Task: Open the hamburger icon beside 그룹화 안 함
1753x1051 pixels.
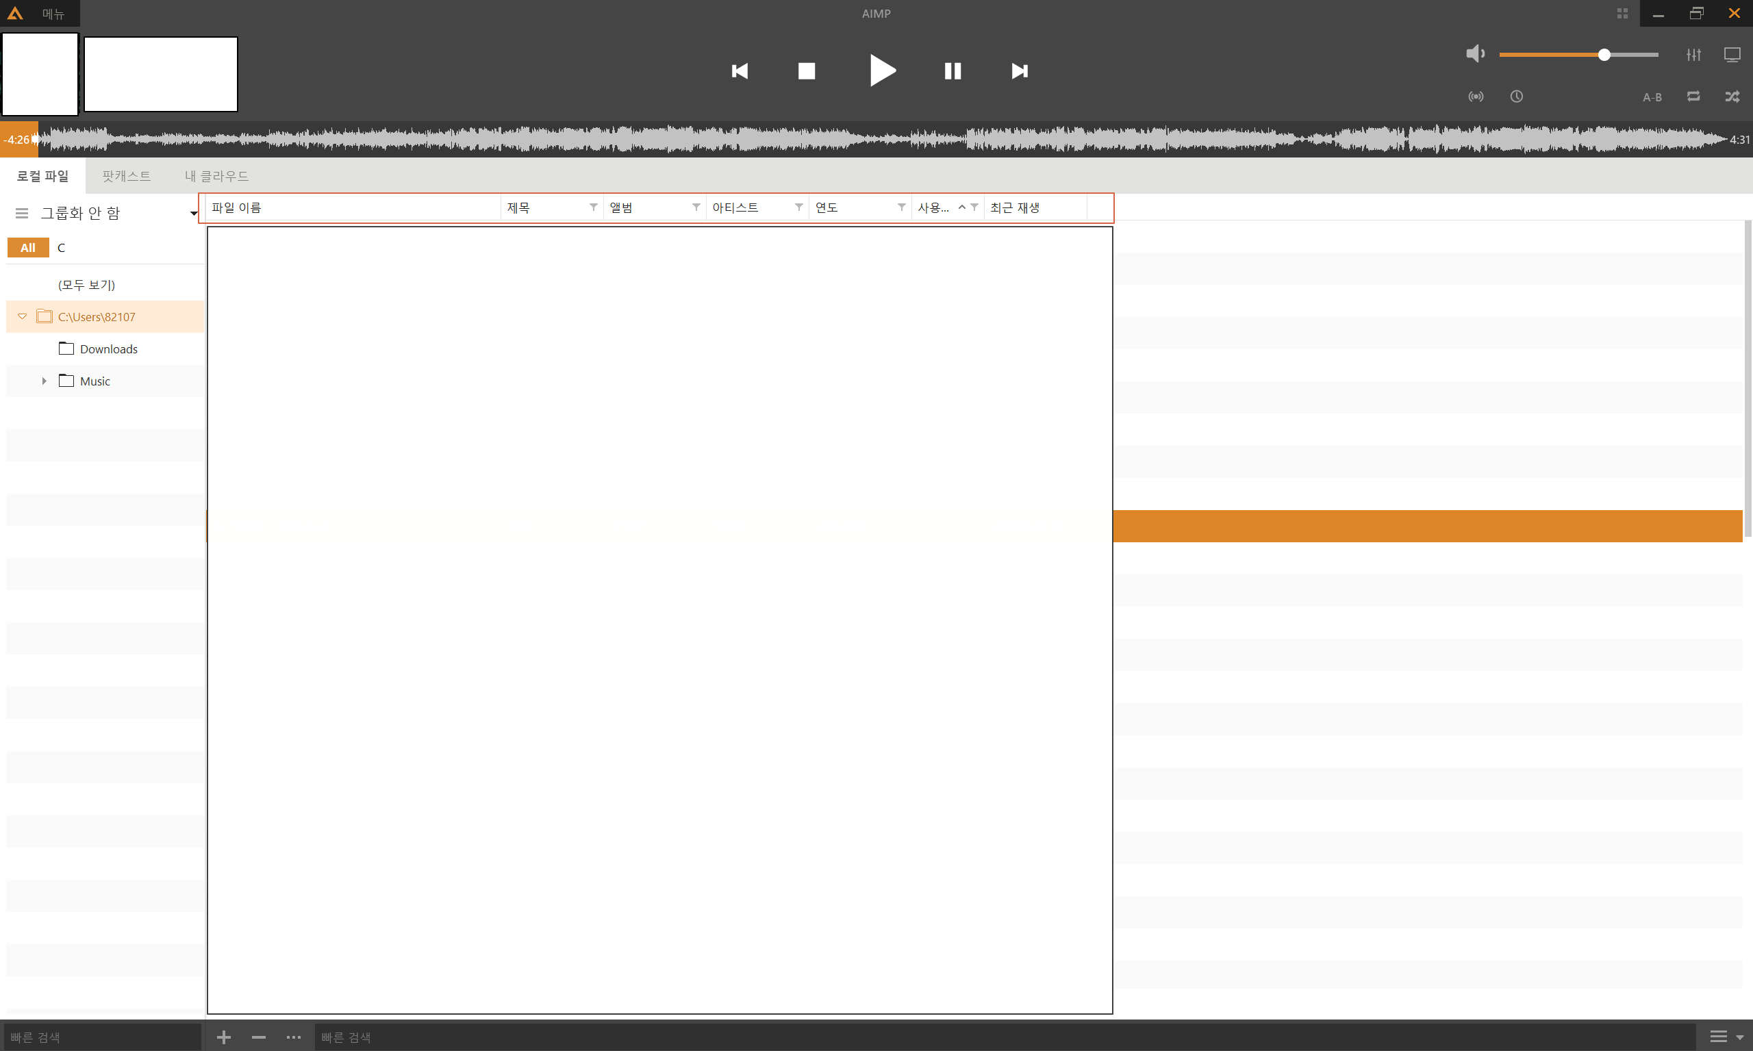Action: [22, 213]
